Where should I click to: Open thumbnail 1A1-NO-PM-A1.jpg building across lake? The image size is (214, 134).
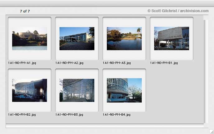point(30,38)
